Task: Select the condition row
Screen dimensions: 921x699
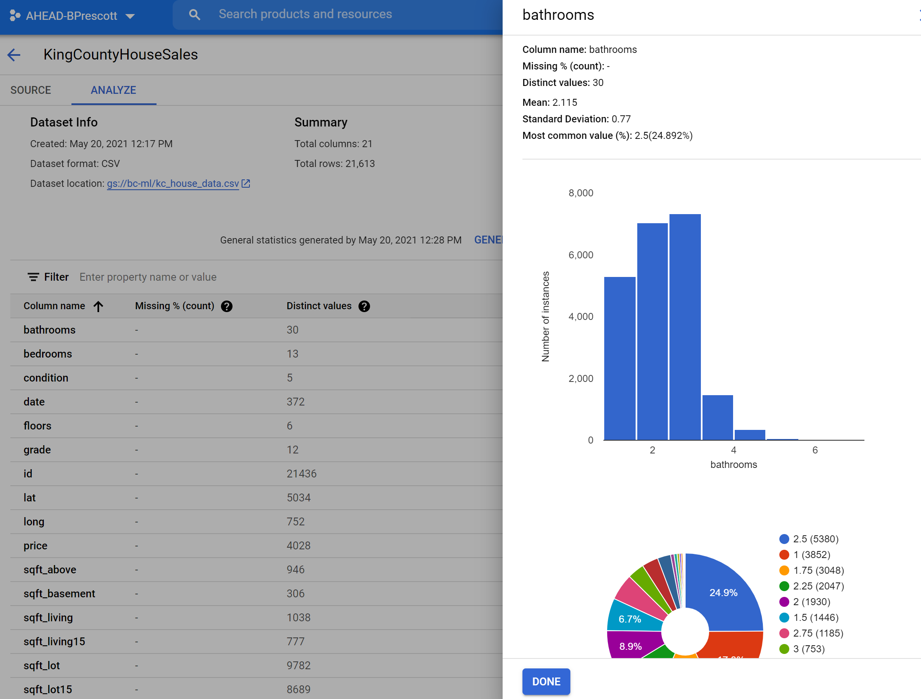Action: pos(256,378)
